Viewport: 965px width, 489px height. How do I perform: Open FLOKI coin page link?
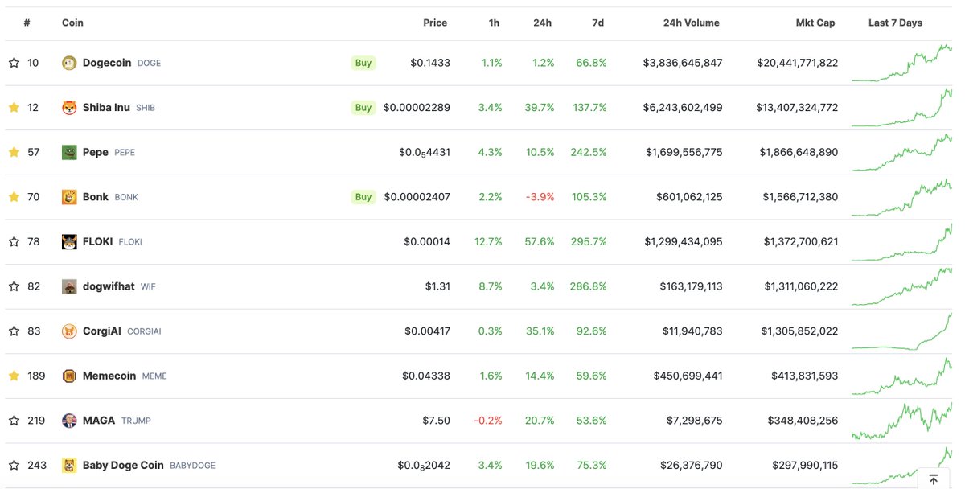coord(98,241)
